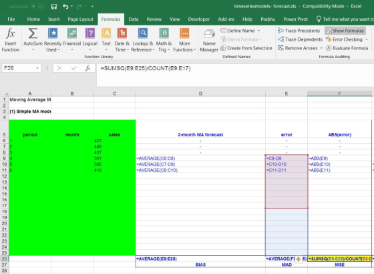Open Recently Used functions list

[53, 39]
